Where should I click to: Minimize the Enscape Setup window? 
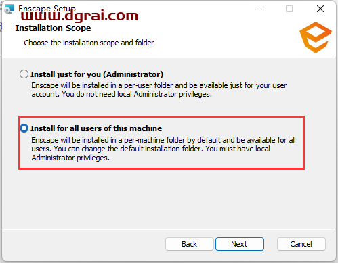(x=259, y=9)
